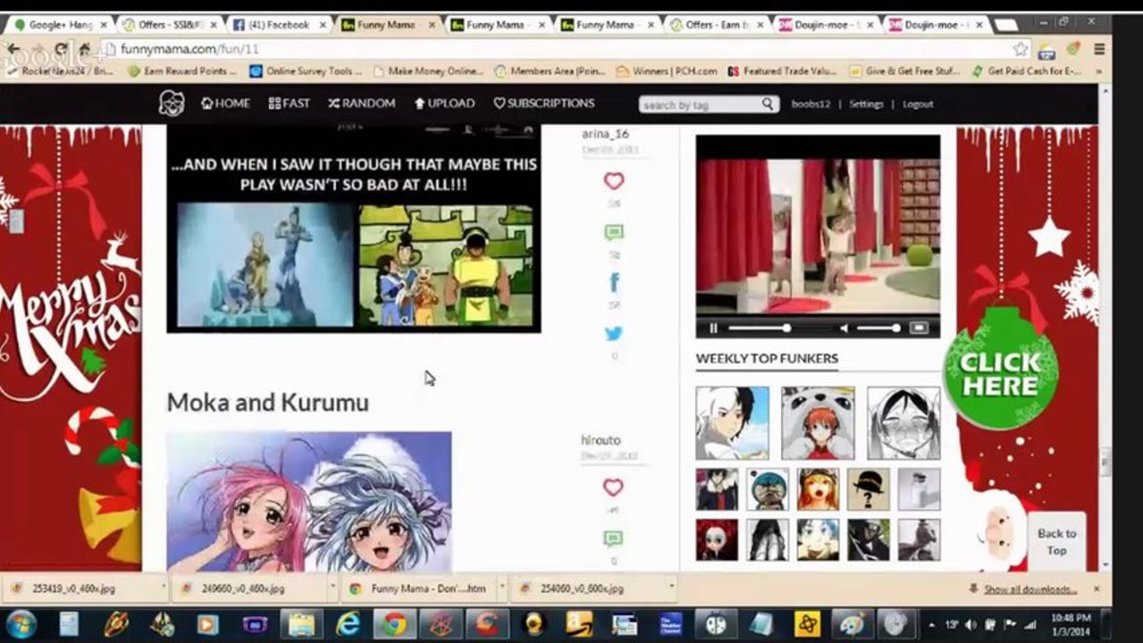Click the Back to Top button
This screenshot has width=1143, height=643.
[x=1056, y=541]
